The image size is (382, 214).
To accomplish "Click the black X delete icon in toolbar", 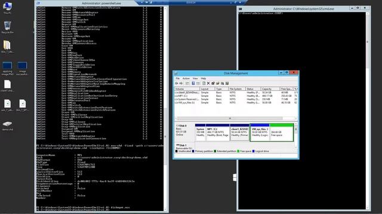I will (208, 83).
